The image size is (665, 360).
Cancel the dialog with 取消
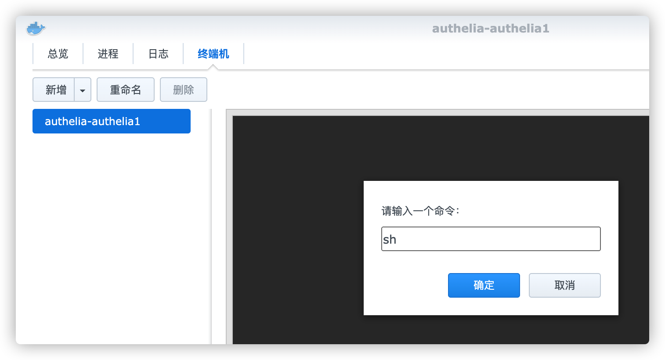564,285
